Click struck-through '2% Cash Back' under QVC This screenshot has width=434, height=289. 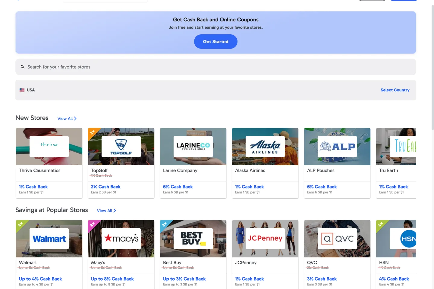[x=318, y=268]
